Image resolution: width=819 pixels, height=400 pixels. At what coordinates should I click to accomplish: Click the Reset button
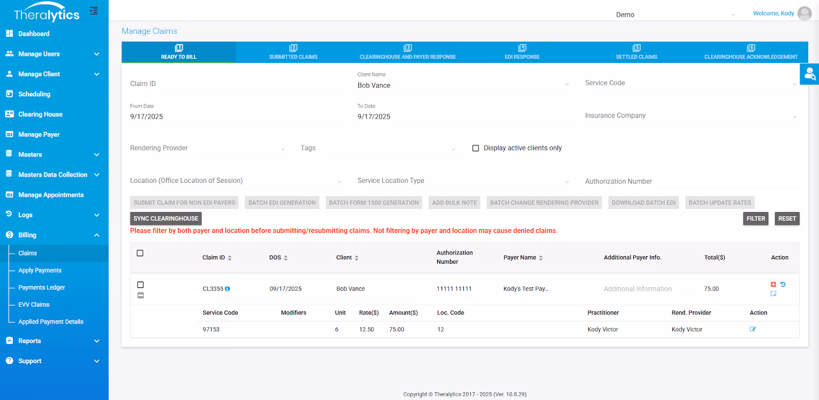[787, 219]
